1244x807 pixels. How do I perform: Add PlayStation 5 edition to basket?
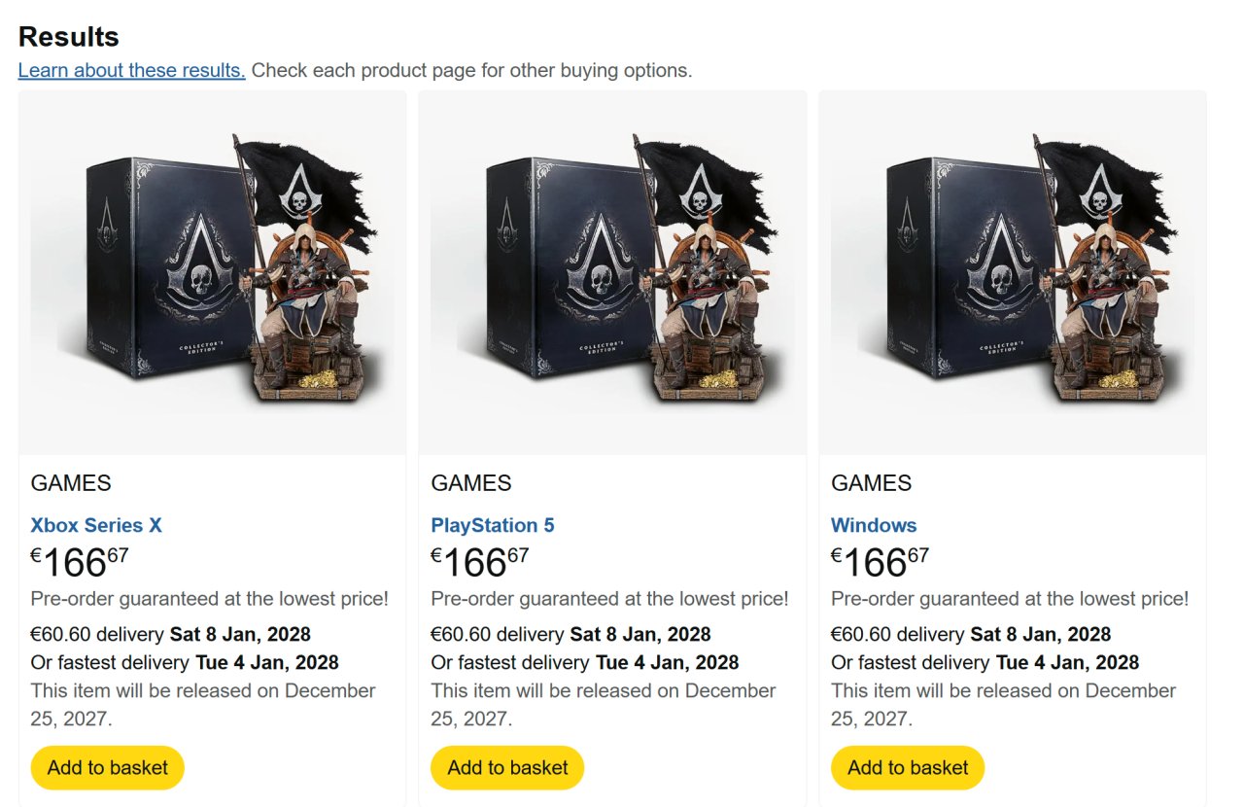point(507,767)
